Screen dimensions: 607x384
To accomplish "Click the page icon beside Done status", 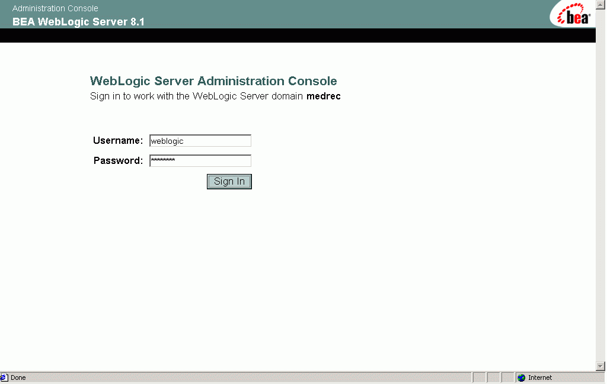I will point(4,378).
